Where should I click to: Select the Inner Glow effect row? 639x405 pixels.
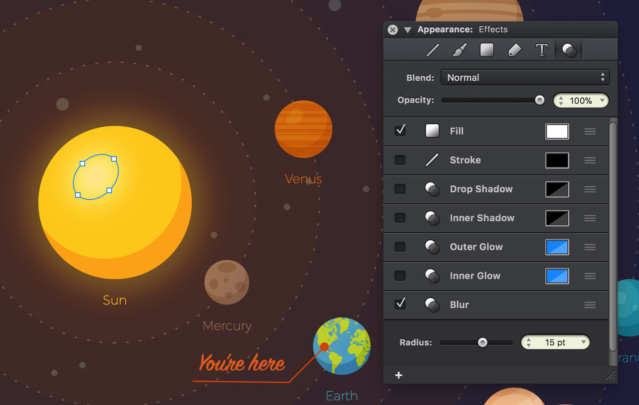click(x=496, y=276)
